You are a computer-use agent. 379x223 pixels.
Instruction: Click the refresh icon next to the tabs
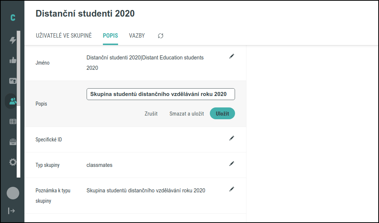click(160, 36)
